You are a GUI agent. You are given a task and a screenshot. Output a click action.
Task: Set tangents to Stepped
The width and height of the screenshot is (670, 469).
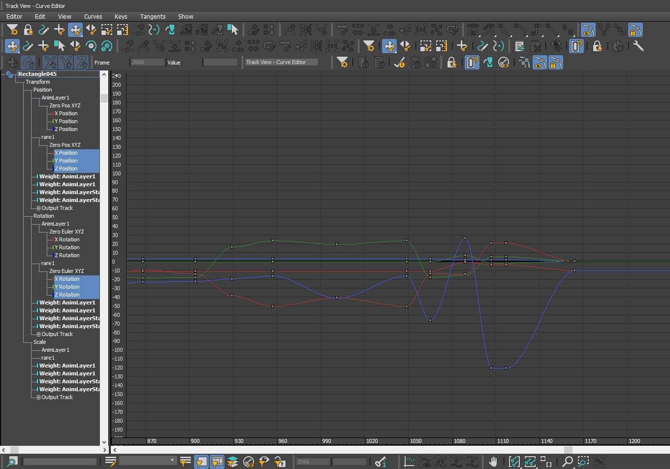(x=536, y=30)
